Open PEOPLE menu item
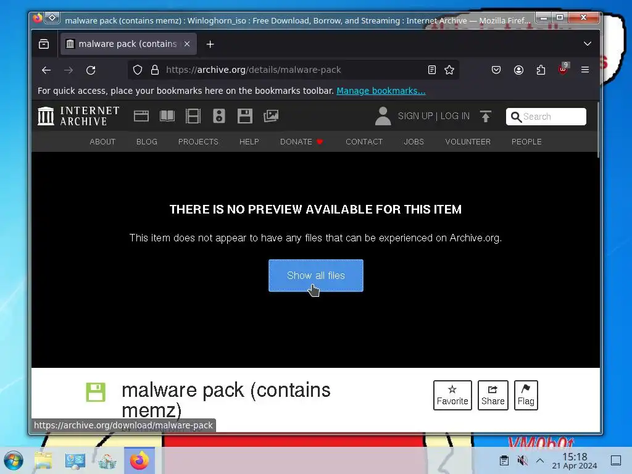 click(x=526, y=142)
